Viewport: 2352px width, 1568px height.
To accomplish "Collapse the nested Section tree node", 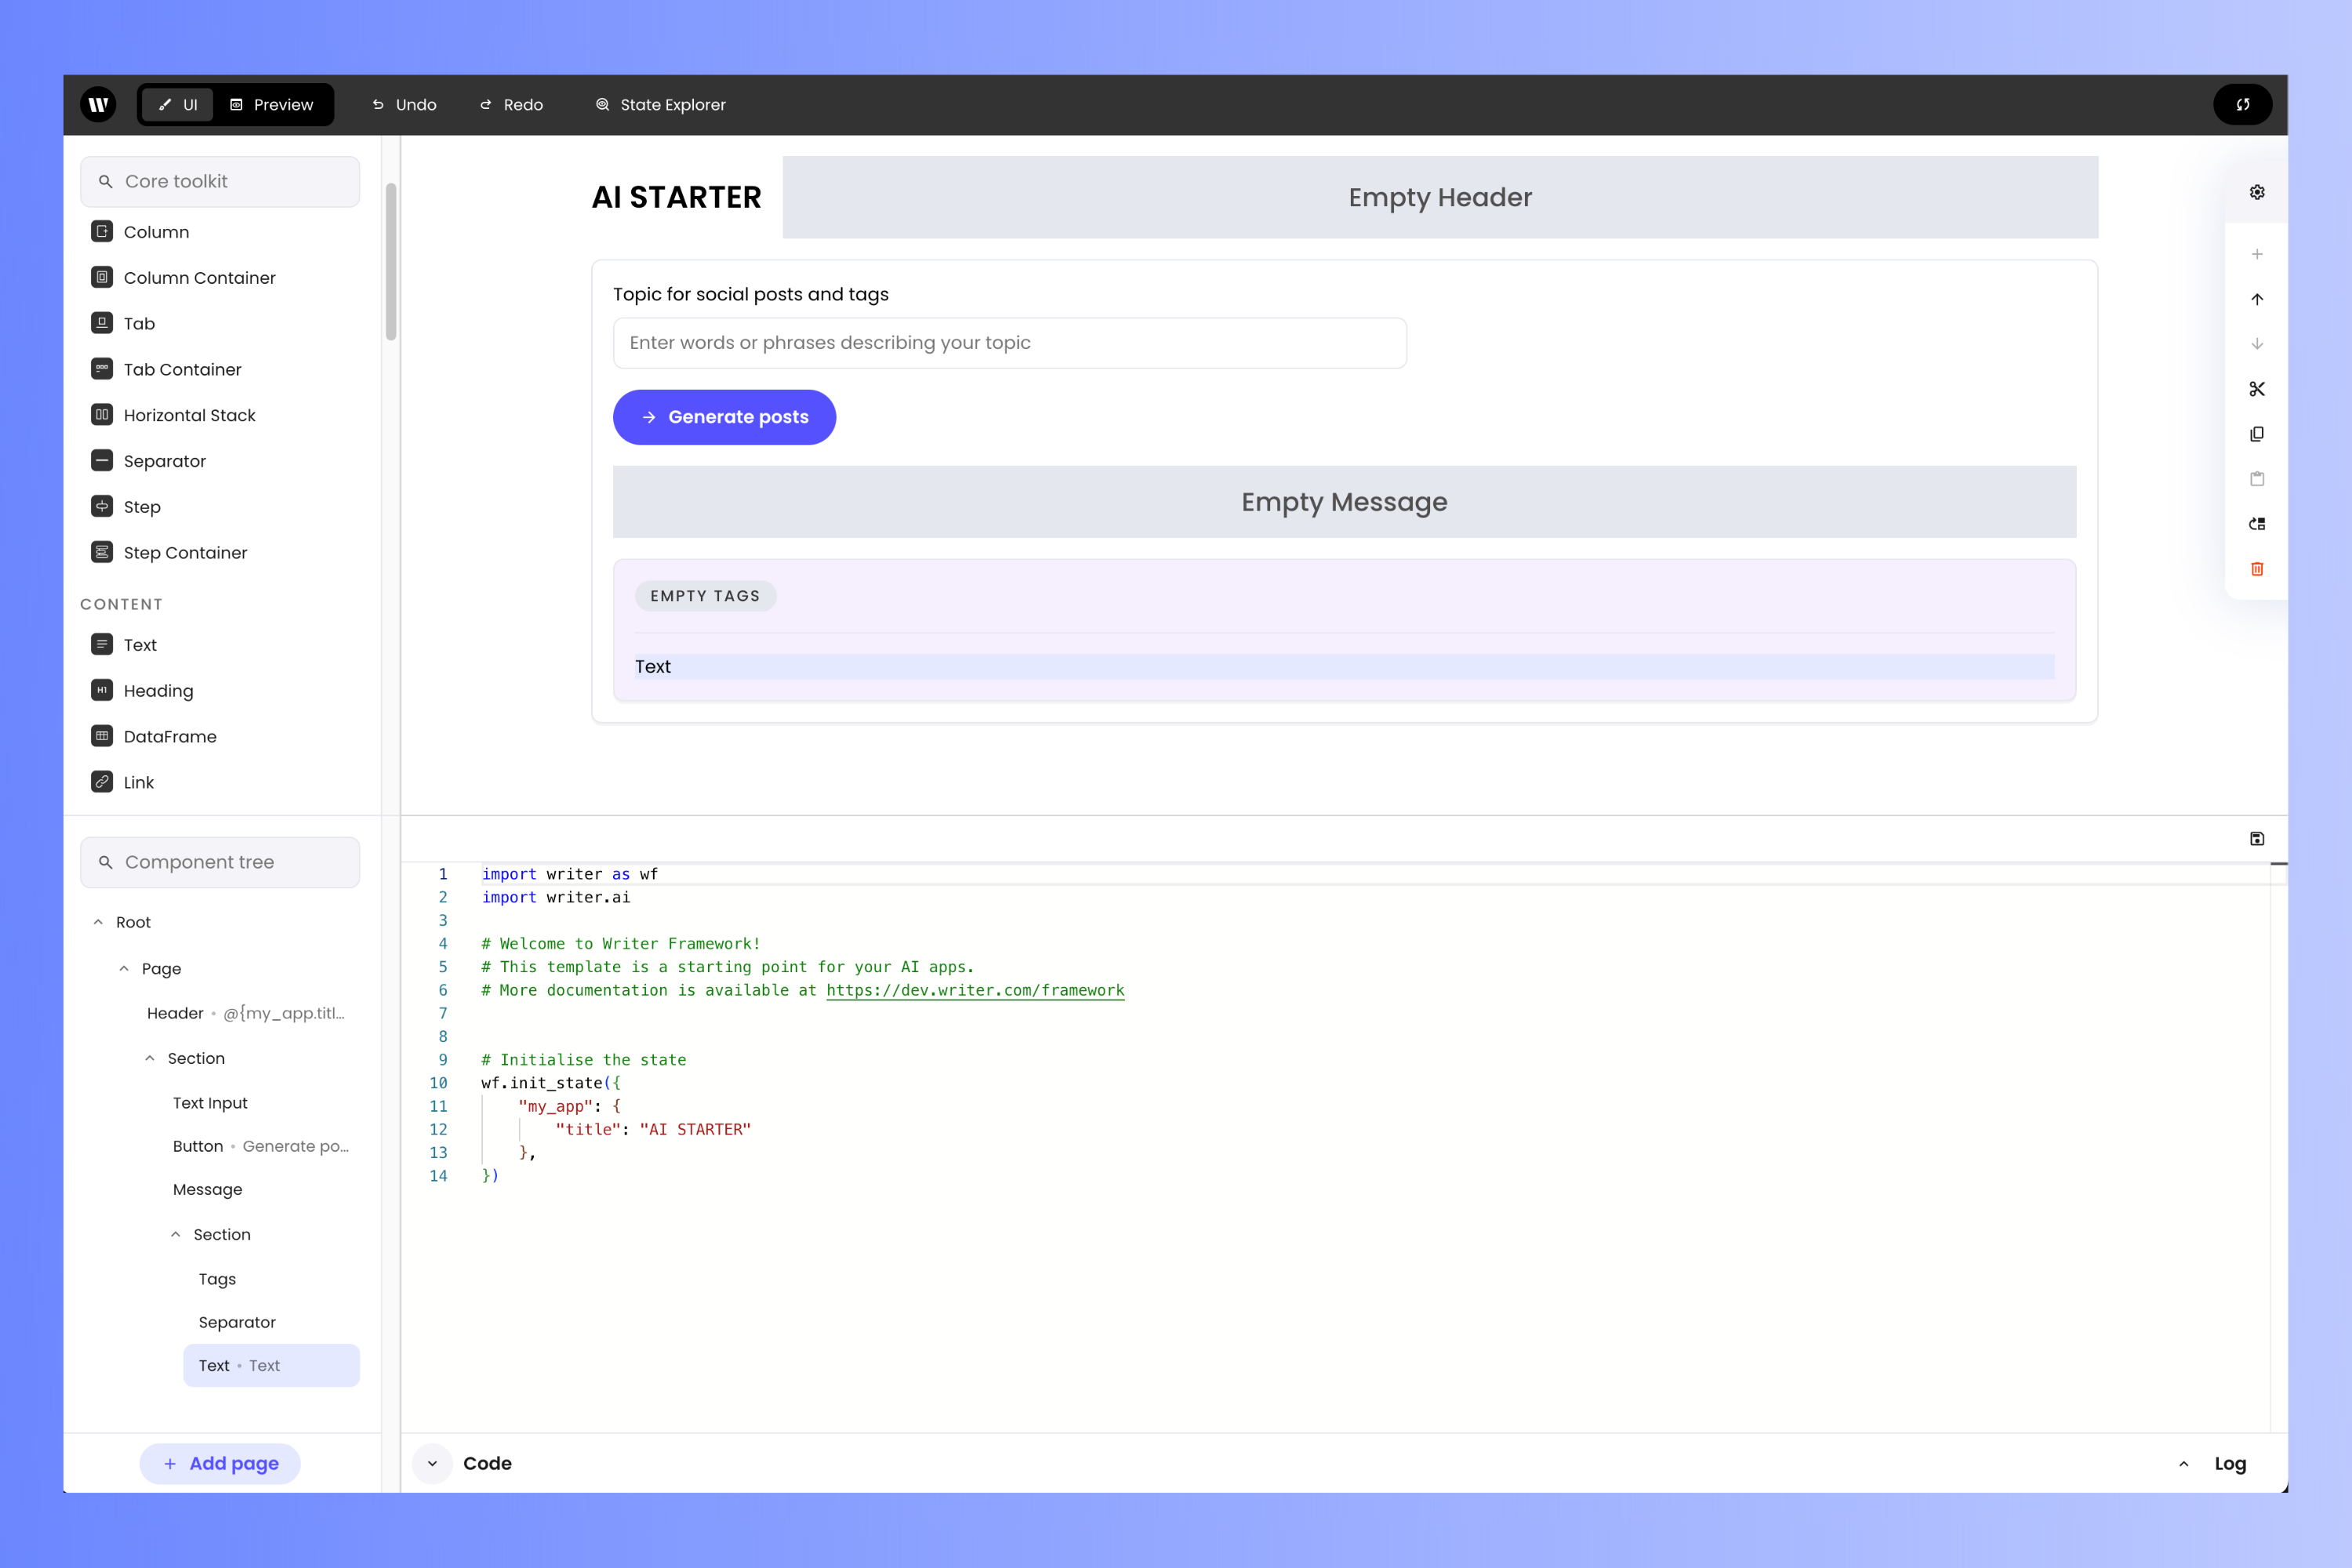I will point(176,1234).
